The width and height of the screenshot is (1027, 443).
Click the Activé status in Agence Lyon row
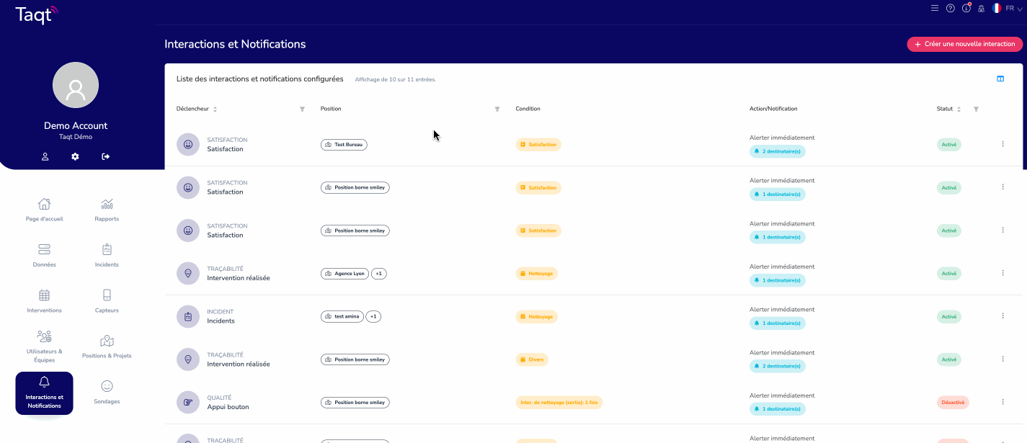pos(949,274)
